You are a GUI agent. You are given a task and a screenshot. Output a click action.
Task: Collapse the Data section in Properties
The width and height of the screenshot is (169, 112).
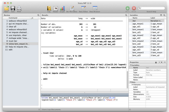click(x=131, y=82)
